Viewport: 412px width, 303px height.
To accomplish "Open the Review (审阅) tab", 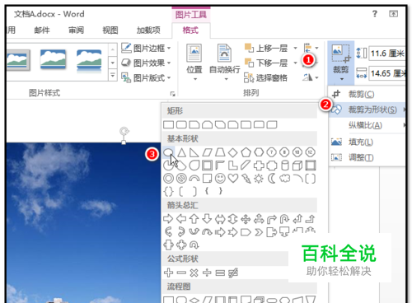I will tap(76, 30).
